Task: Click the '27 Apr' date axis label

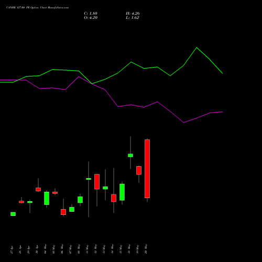Action: (12, 249)
